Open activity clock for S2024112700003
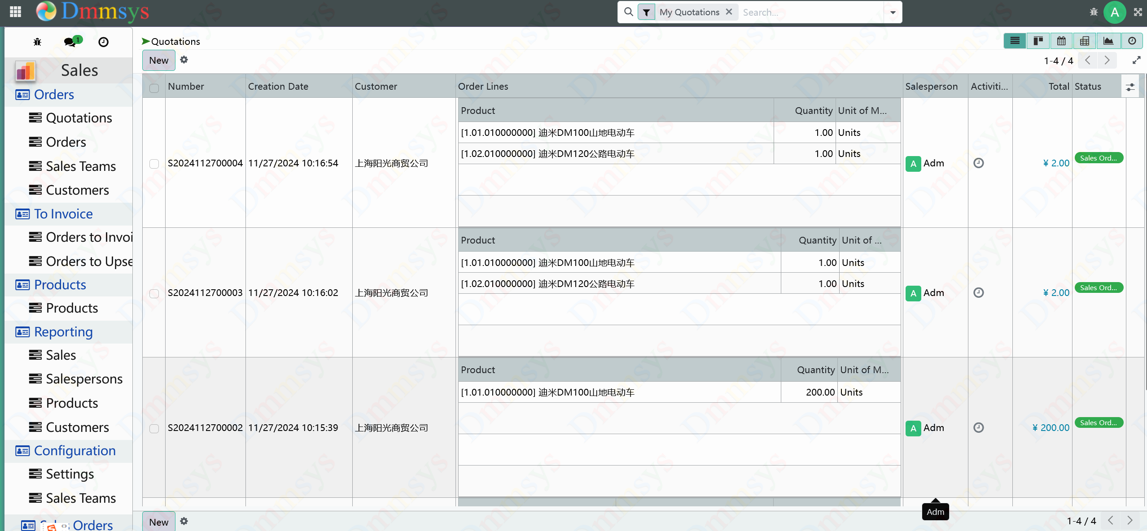The height and width of the screenshot is (531, 1147). pyautogui.click(x=979, y=293)
